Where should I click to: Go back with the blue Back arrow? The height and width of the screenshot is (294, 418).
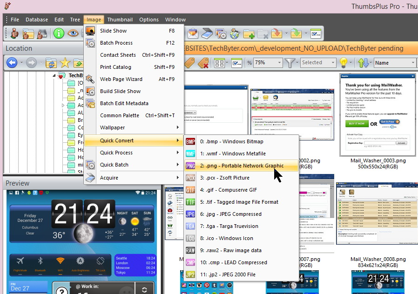coord(12,63)
